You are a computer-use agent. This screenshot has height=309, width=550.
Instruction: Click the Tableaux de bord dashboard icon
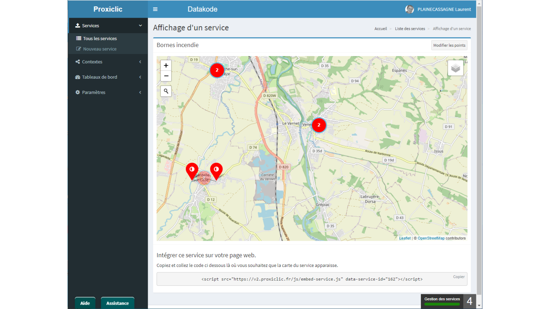[78, 77]
